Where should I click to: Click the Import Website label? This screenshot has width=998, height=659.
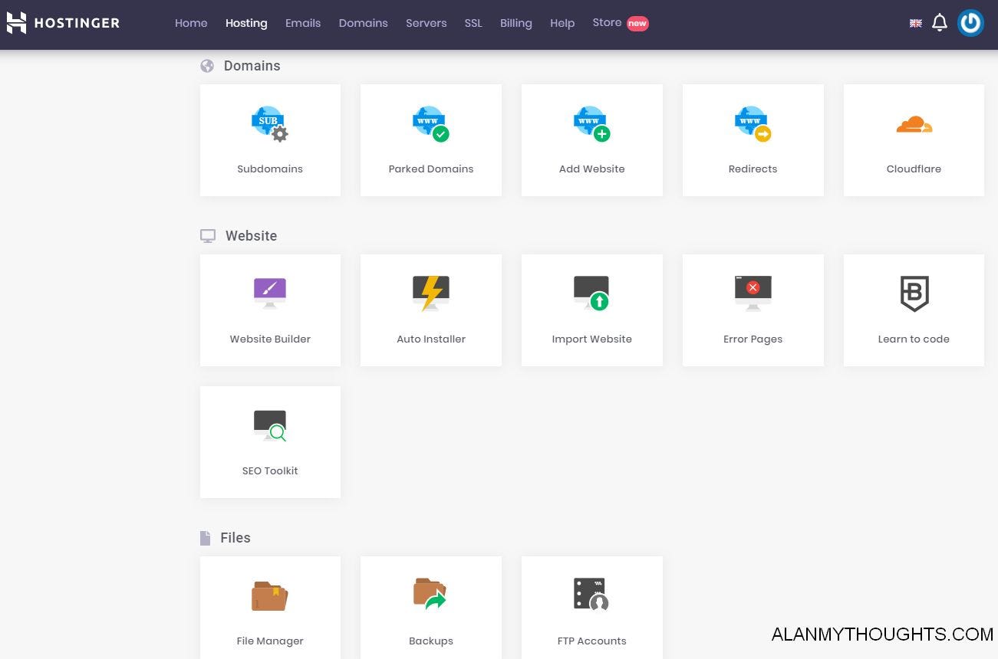coord(592,339)
